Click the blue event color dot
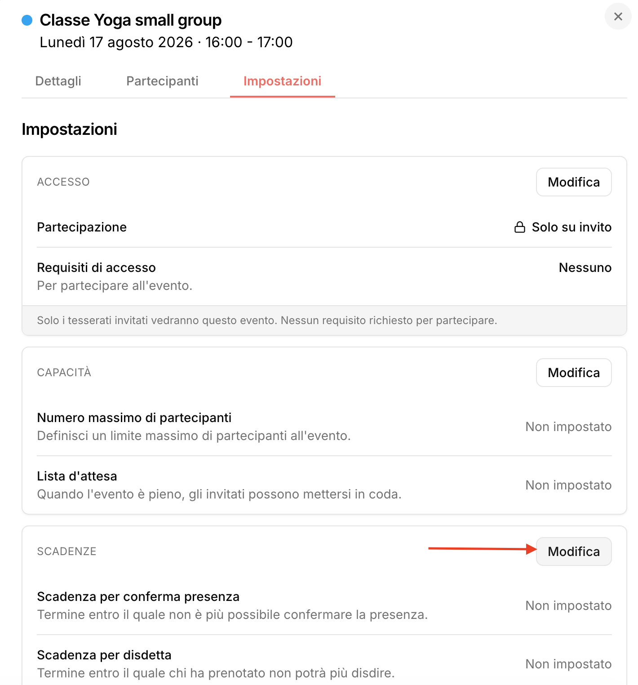This screenshot has height=685, width=638. (x=27, y=20)
